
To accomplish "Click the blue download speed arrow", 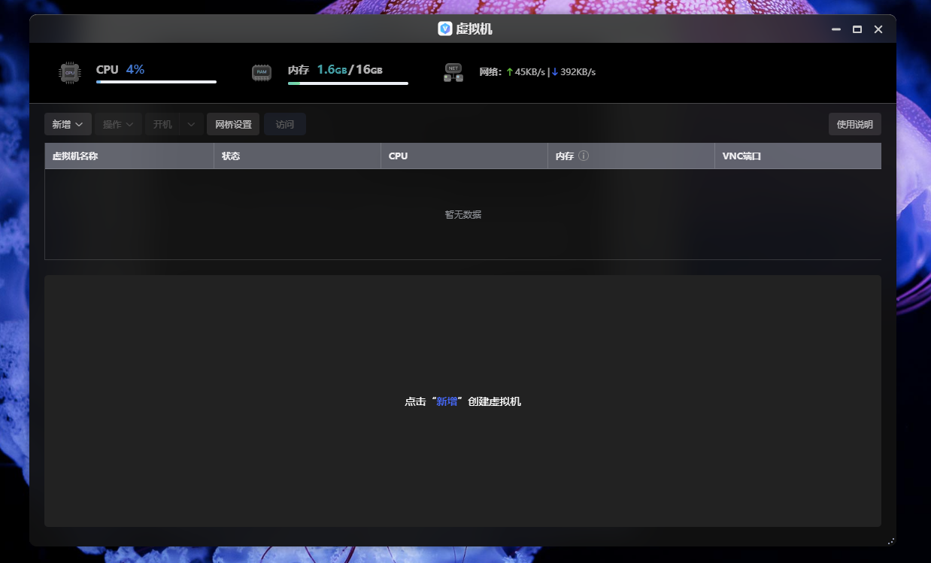I will point(555,72).
